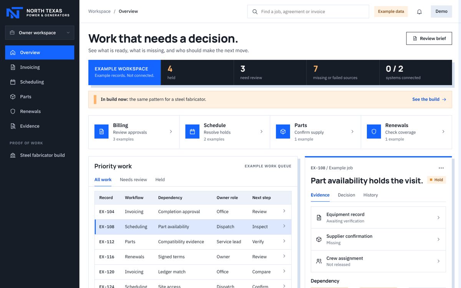Go to Scheduling in the sidebar
The width and height of the screenshot is (461, 288).
(40, 82)
